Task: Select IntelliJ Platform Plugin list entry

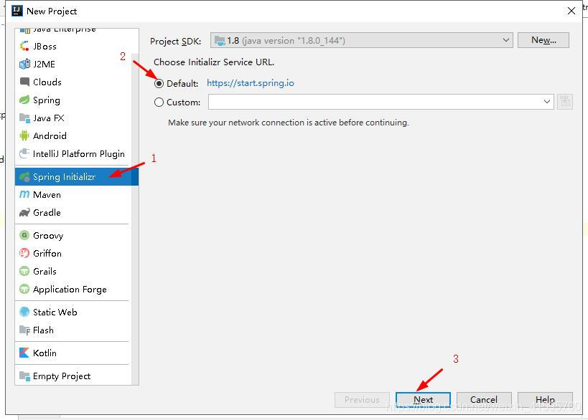Action: coord(73,154)
